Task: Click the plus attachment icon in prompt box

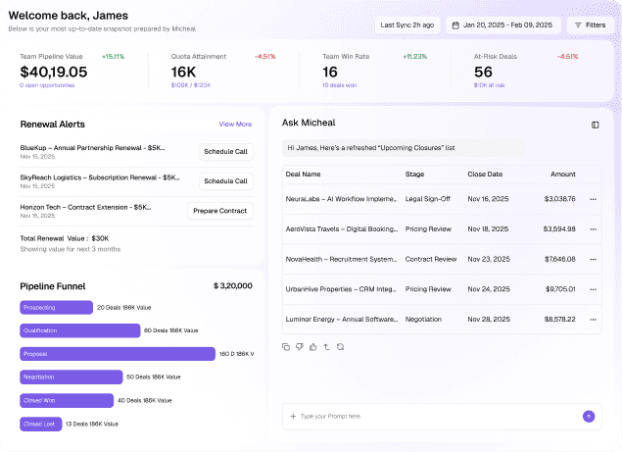Action: [293, 417]
